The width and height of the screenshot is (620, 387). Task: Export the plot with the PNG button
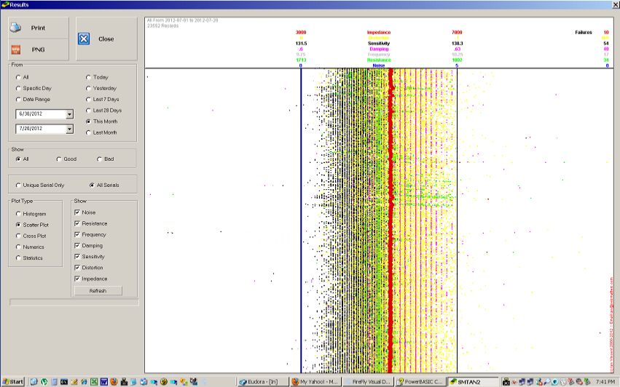tap(39, 49)
